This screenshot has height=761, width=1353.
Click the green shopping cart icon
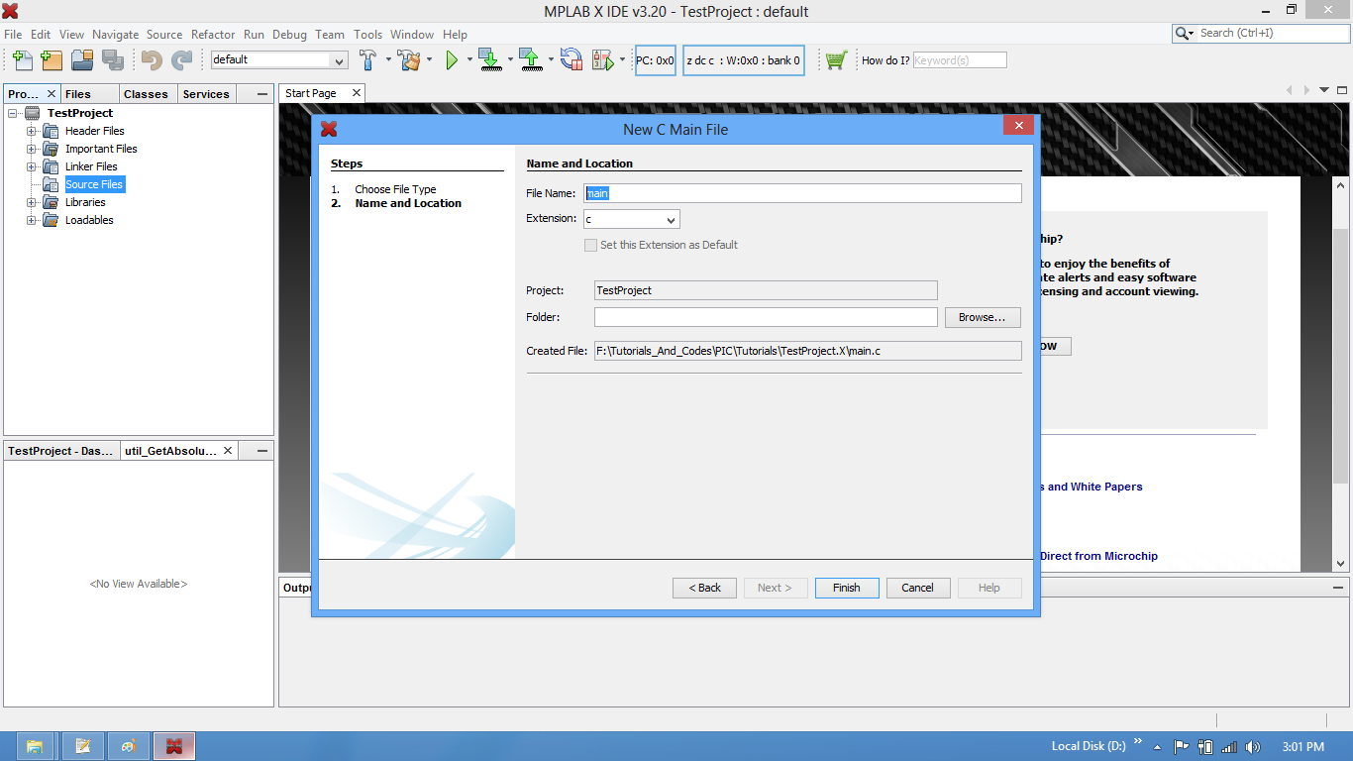tap(836, 60)
